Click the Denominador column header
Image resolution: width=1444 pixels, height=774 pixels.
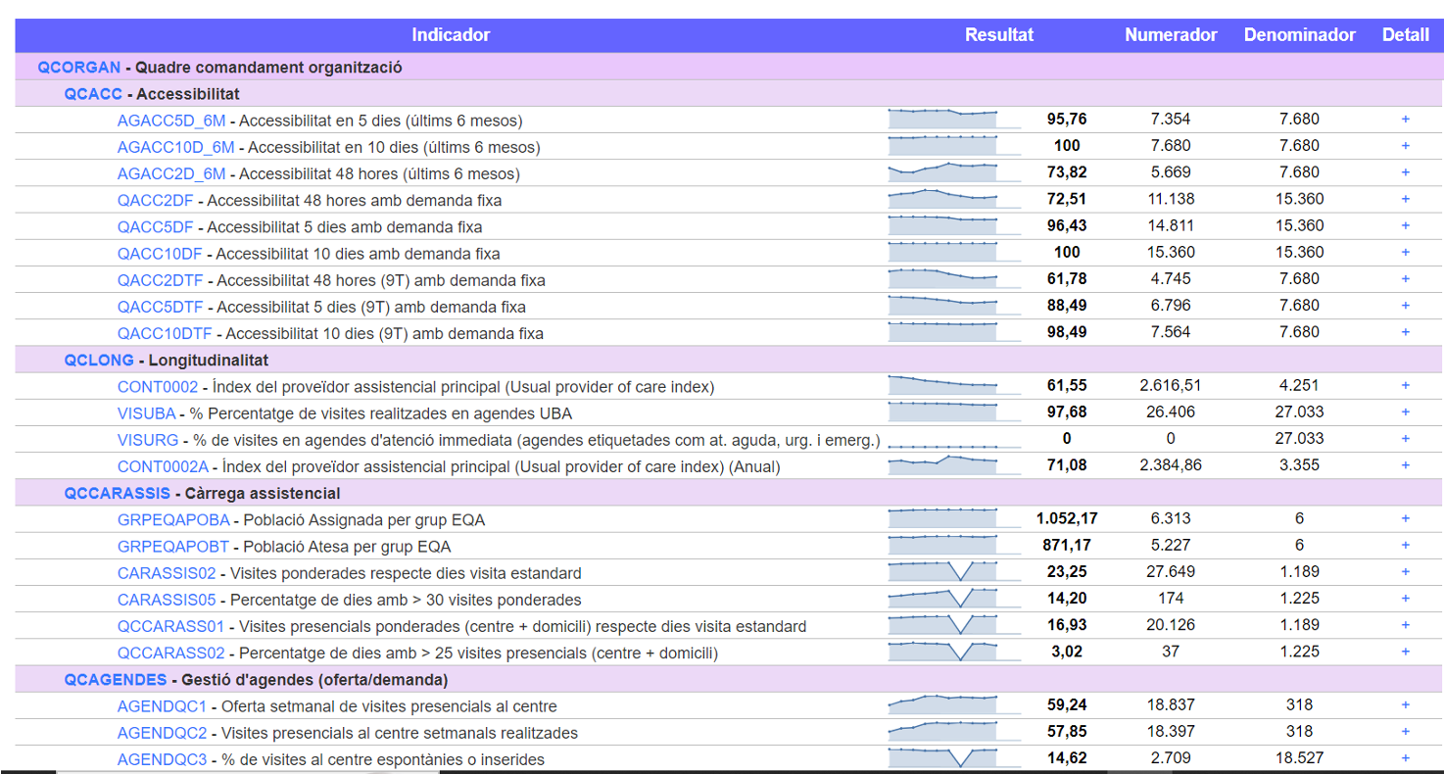pyautogui.click(x=1300, y=34)
